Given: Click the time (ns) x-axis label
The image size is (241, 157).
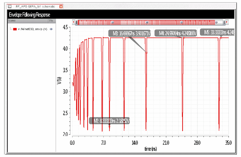Looking at the screenshot, I should pyautogui.click(x=151, y=149).
